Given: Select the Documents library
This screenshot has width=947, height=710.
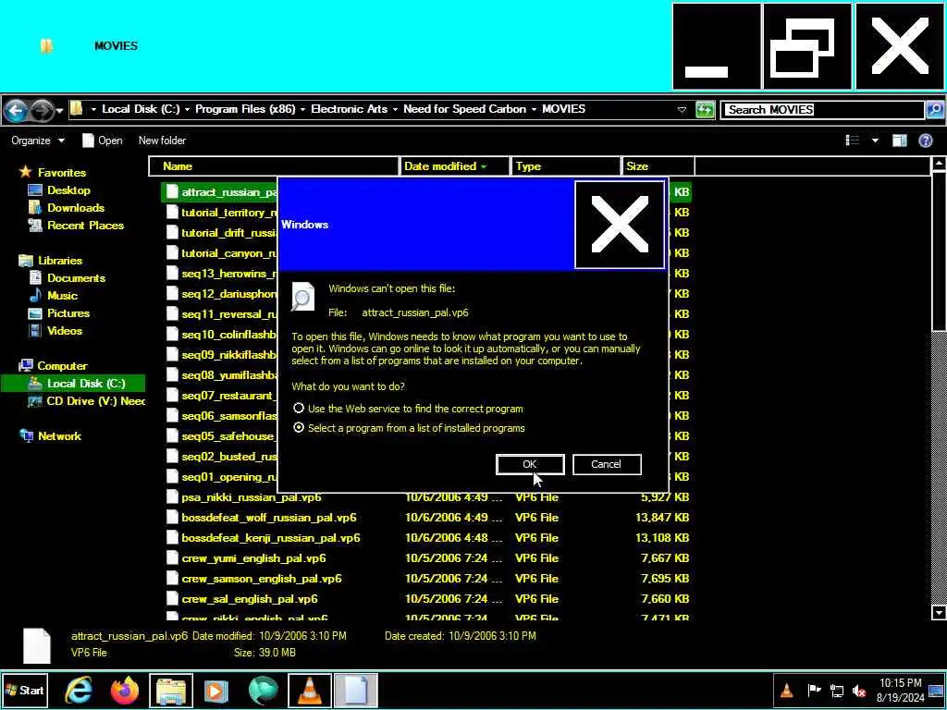Looking at the screenshot, I should click(76, 278).
